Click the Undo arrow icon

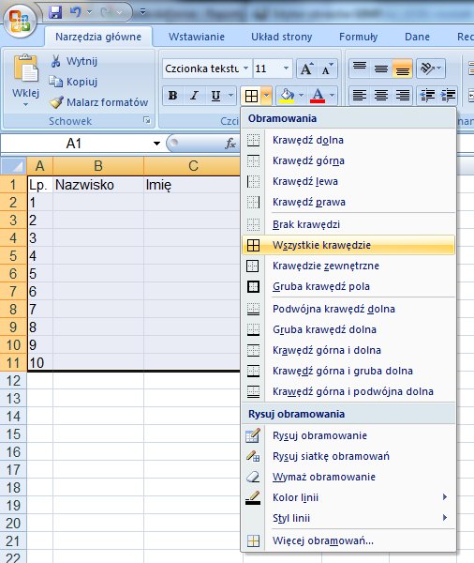point(75,12)
